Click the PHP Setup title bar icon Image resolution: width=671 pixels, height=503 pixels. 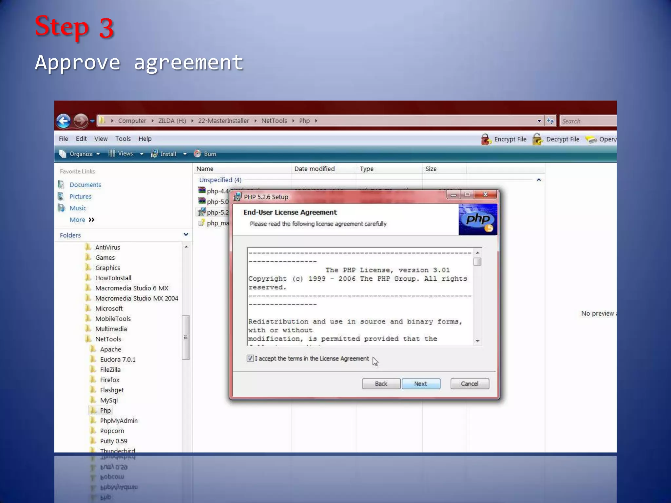coord(238,197)
